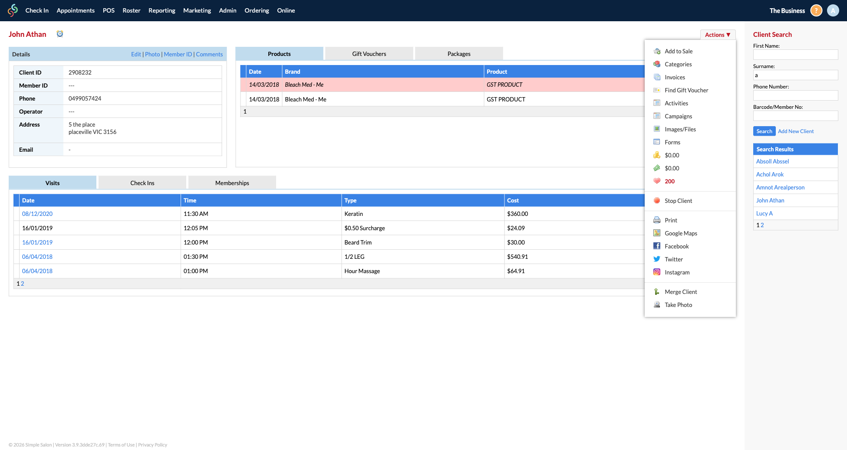This screenshot has height=450, width=847.
Task: Choose Merge Client from the Actions menu
Action: pyautogui.click(x=681, y=292)
